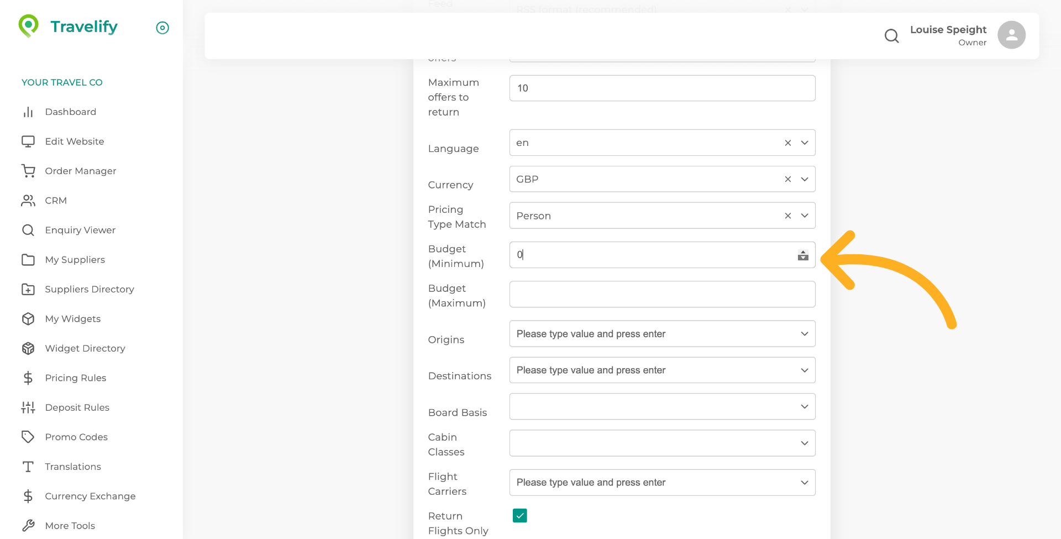This screenshot has height=539, width=1061.
Task: Click the Budget (Maximum) input field
Action: click(x=662, y=294)
